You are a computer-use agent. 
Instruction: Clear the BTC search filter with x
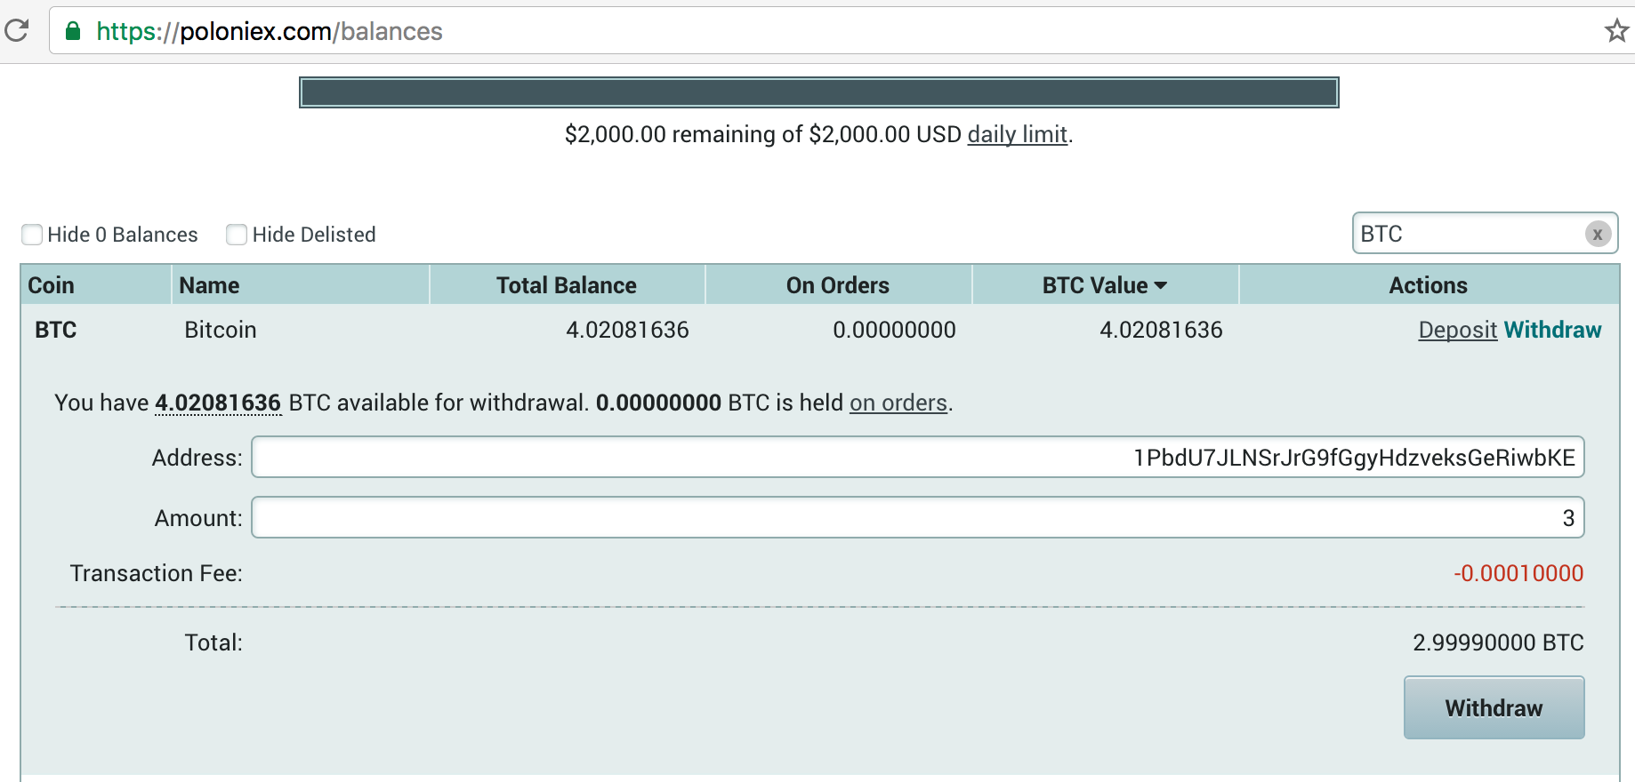pyautogui.click(x=1598, y=234)
